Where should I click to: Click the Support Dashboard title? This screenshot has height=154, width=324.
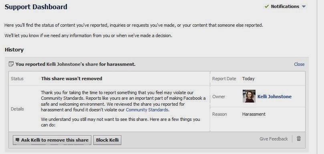36,7
